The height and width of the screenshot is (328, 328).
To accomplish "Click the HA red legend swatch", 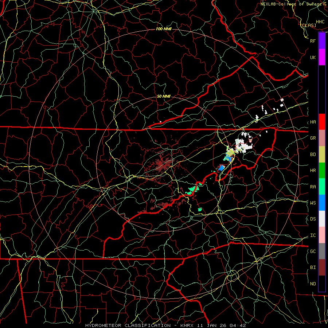I will tap(322, 122).
